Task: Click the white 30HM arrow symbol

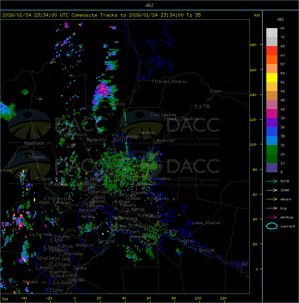Action: click(272, 190)
